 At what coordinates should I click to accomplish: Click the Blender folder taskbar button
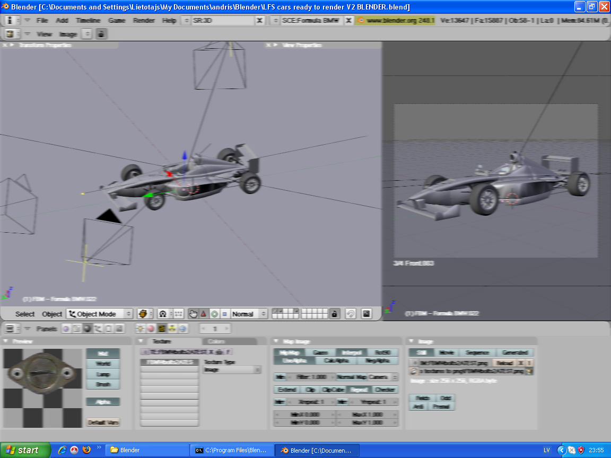(x=147, y=450)
